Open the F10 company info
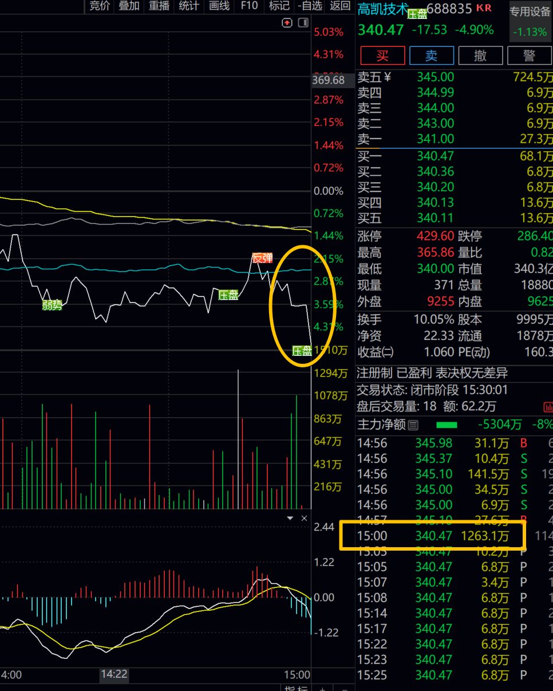 coord(249,6)
